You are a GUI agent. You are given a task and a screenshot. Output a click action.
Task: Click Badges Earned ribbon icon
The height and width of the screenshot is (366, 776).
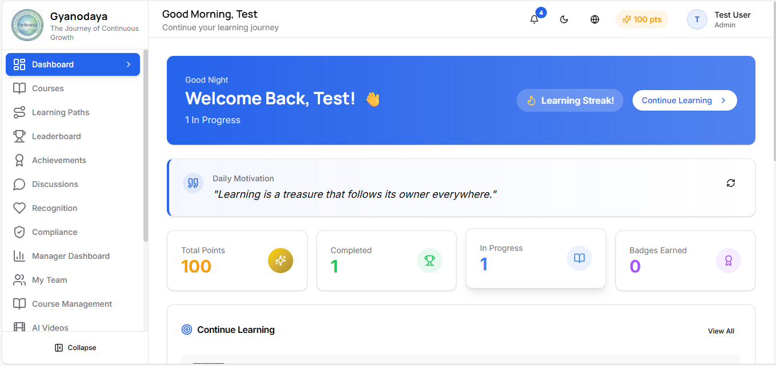pyautogui.click(x=729, y=261)
